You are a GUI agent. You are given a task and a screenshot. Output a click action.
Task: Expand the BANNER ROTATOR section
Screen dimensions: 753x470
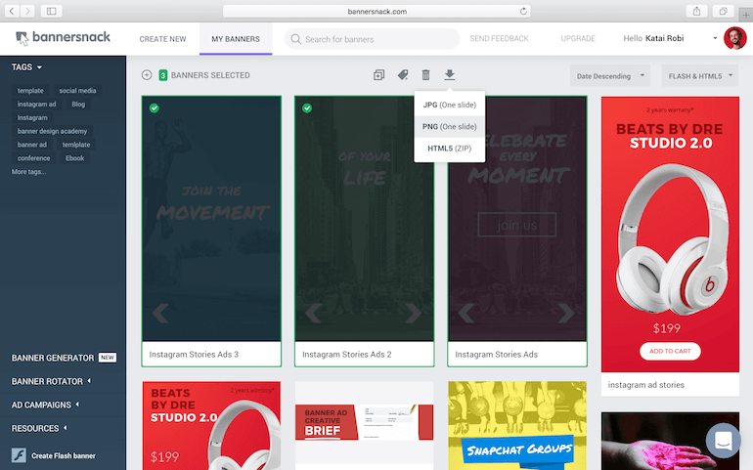point(52,381)
